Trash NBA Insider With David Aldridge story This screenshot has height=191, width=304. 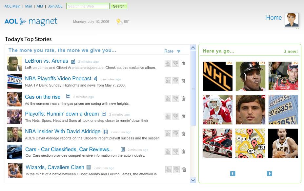pos(183,134)
